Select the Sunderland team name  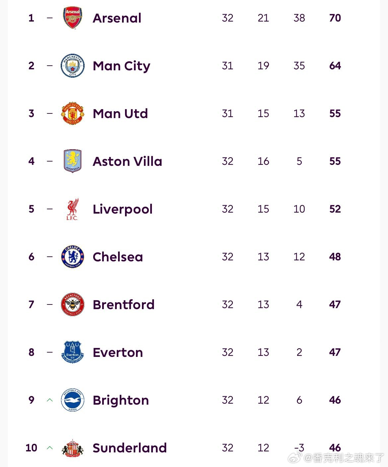click(130, 448)
